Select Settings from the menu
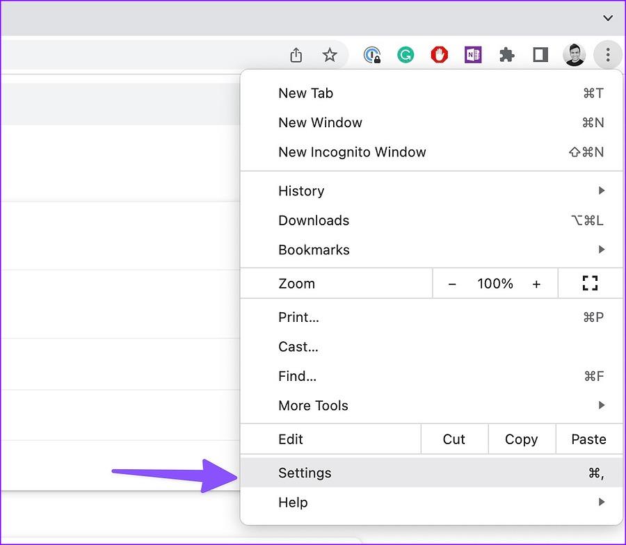This screenshot has height=545, width=626. pos(305,473)
